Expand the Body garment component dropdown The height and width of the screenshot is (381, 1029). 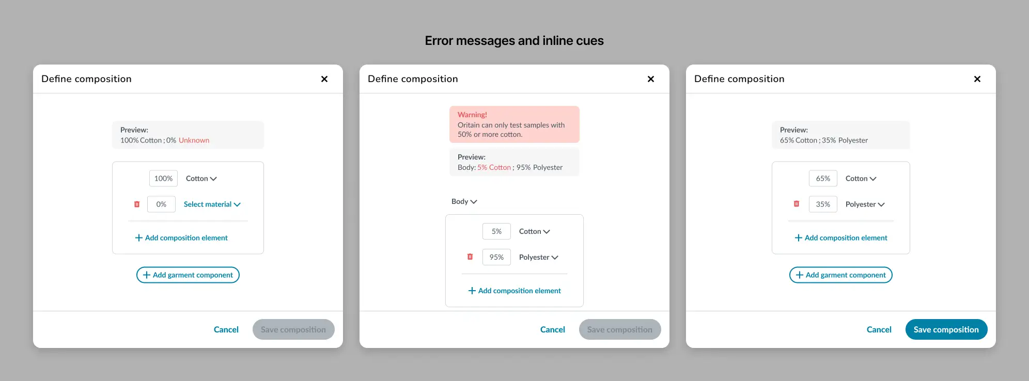(x=463, y=201)
